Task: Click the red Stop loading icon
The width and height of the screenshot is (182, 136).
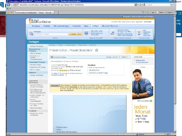Action: pos(142,5)
